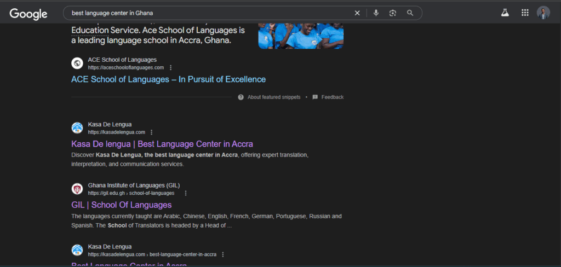The height and width of the screenshot is (267, 561).
Task: Open Google Lens image search
Action: (x=393, y=13)
